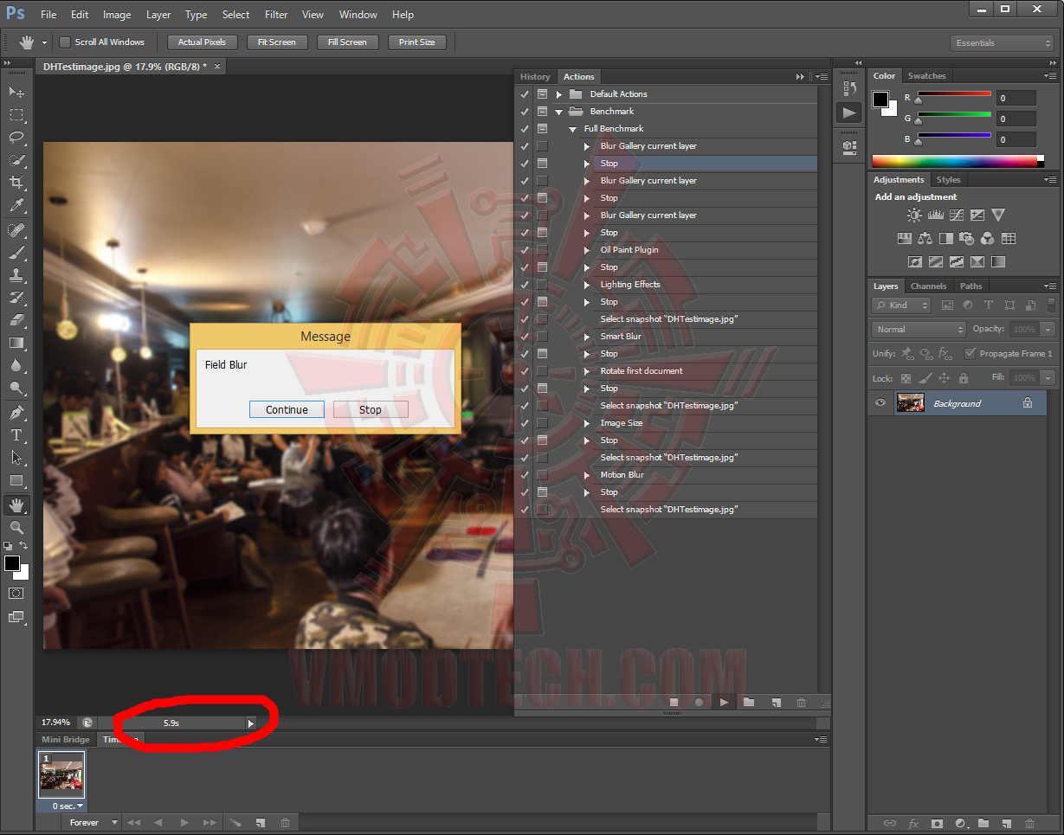Expand the Oil Paint Plugin step
Screen dimensions: 1064x835
[587, 250]
